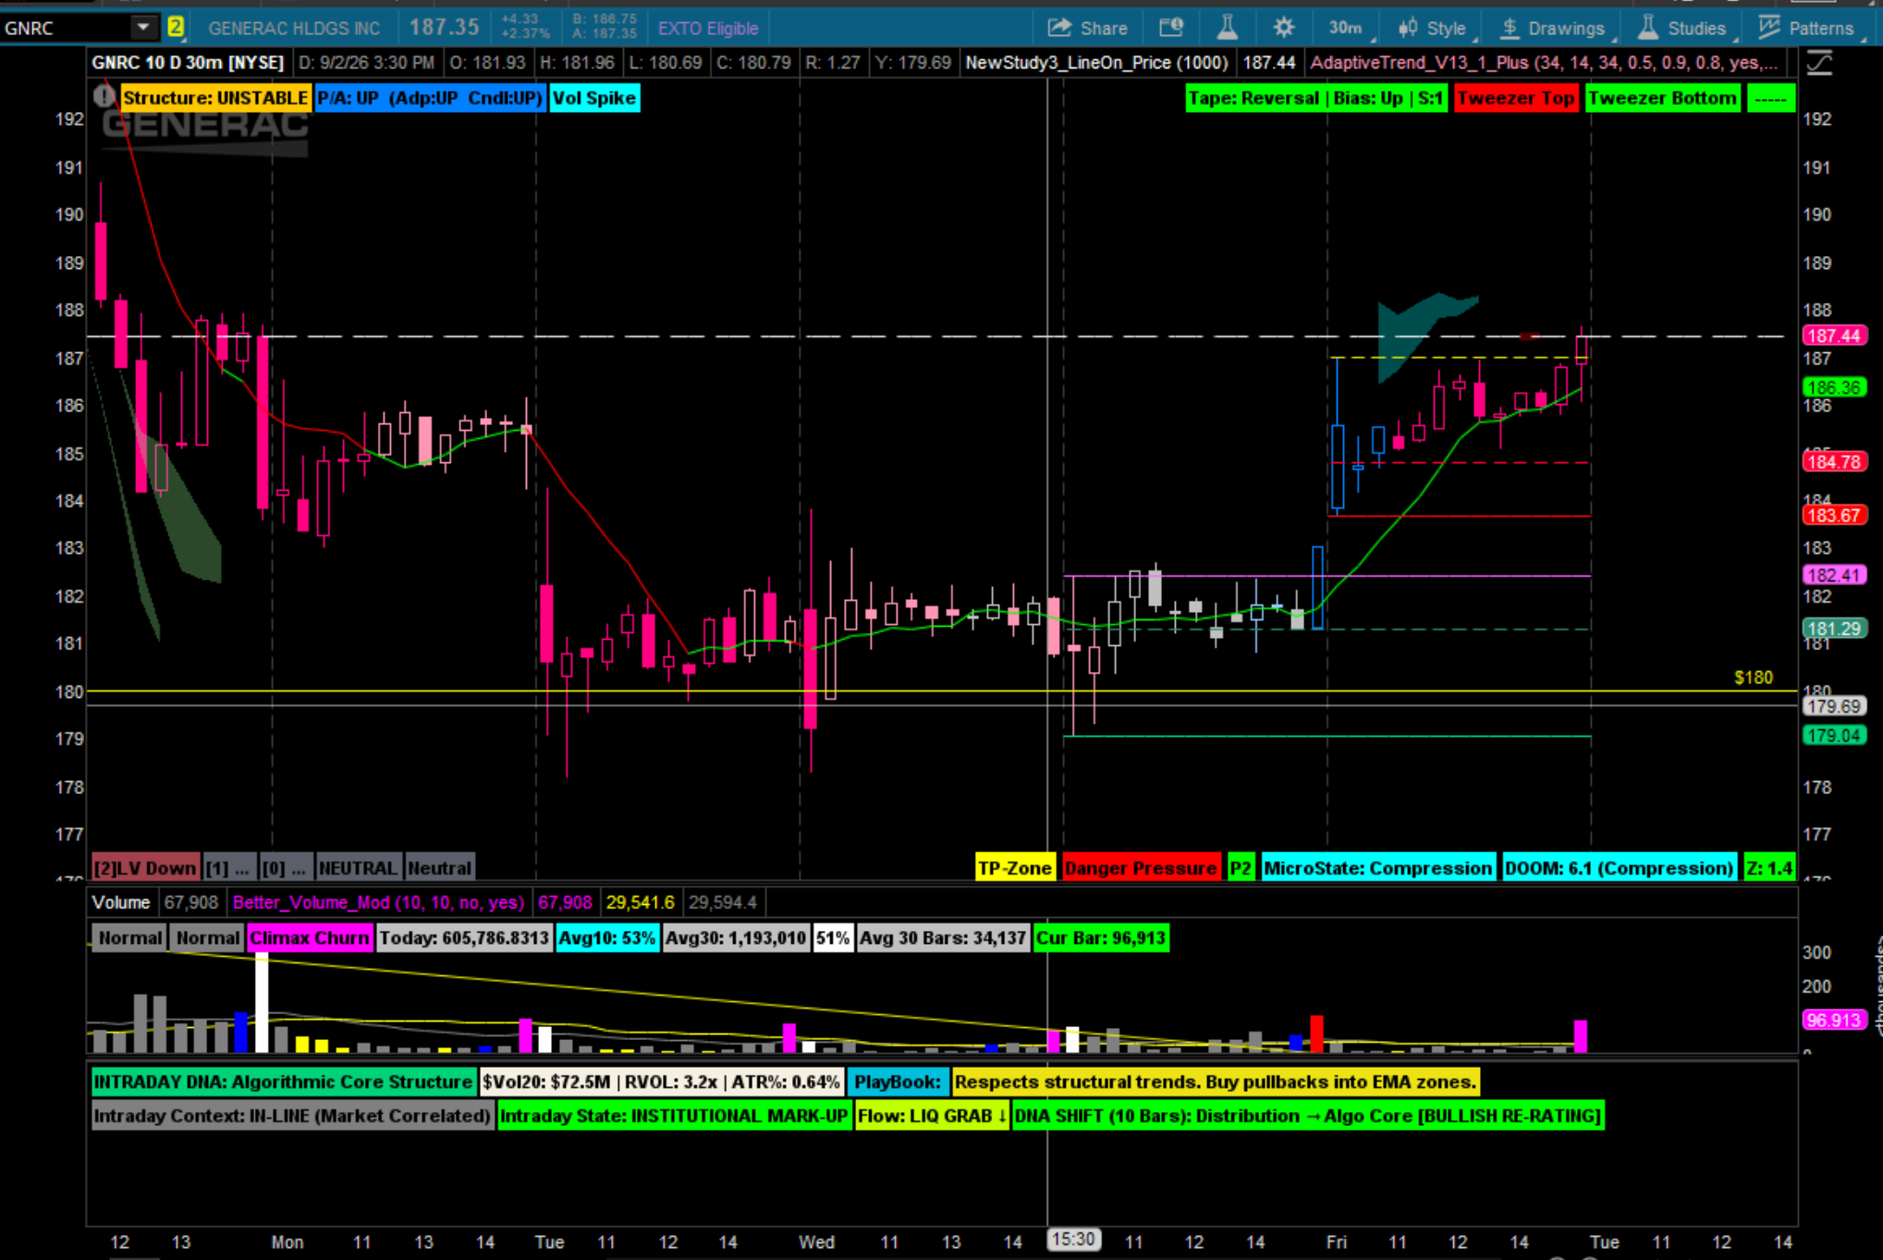Click the green 186.36 price bubble
1883x1260 pixels.
[x=1834, y=387]
